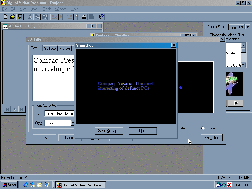This screenshot has width=252, height=189.
Task: Click the Save floppy disk icon
Action: pos(20,17)
